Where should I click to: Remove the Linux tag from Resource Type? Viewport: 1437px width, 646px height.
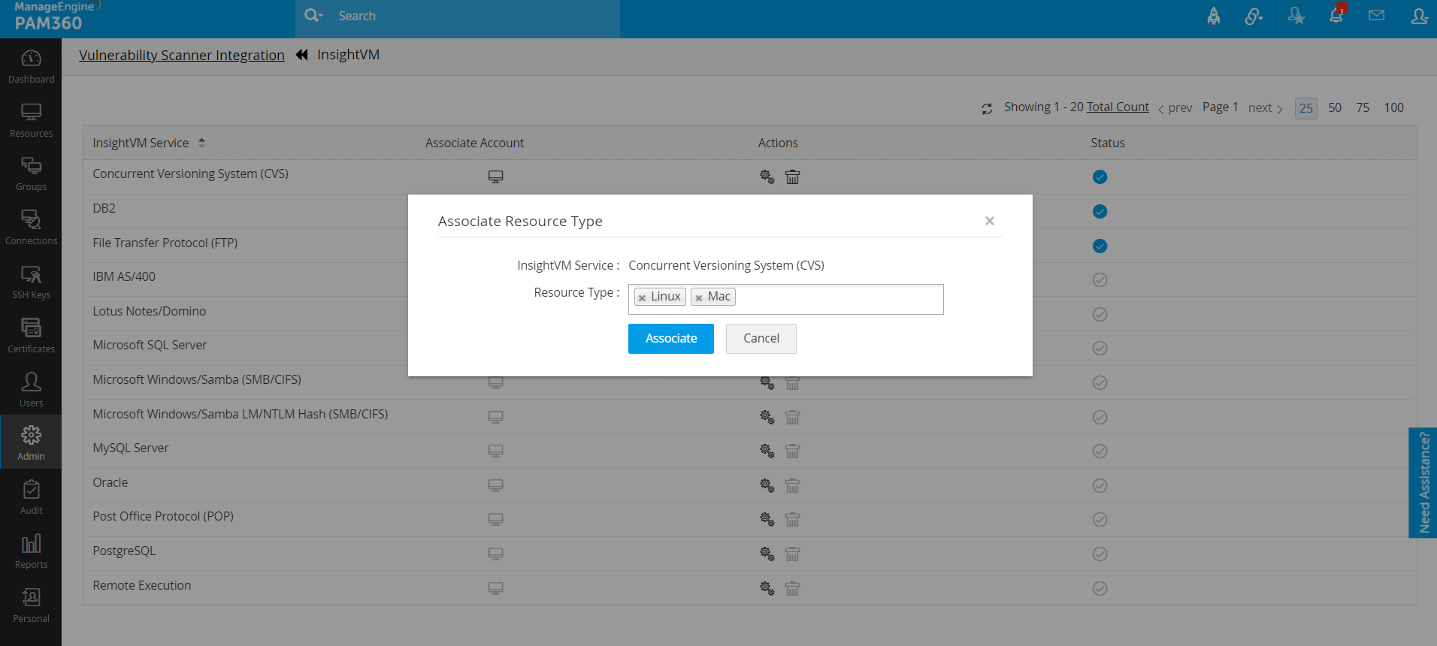(642, 297)
